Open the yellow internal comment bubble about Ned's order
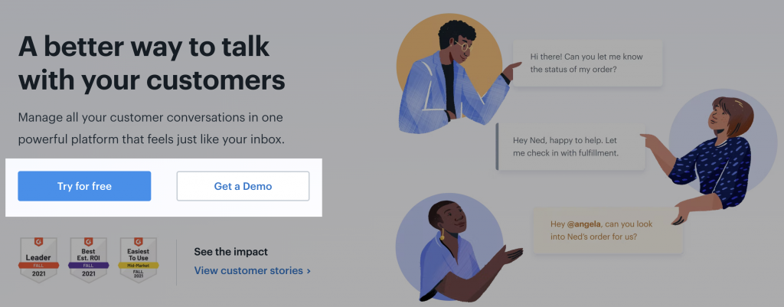This screenshot has width=784, height=307. 608,230
